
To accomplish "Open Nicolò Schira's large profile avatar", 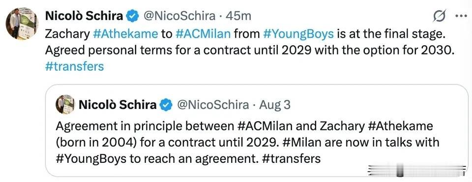I will (22, 24).
